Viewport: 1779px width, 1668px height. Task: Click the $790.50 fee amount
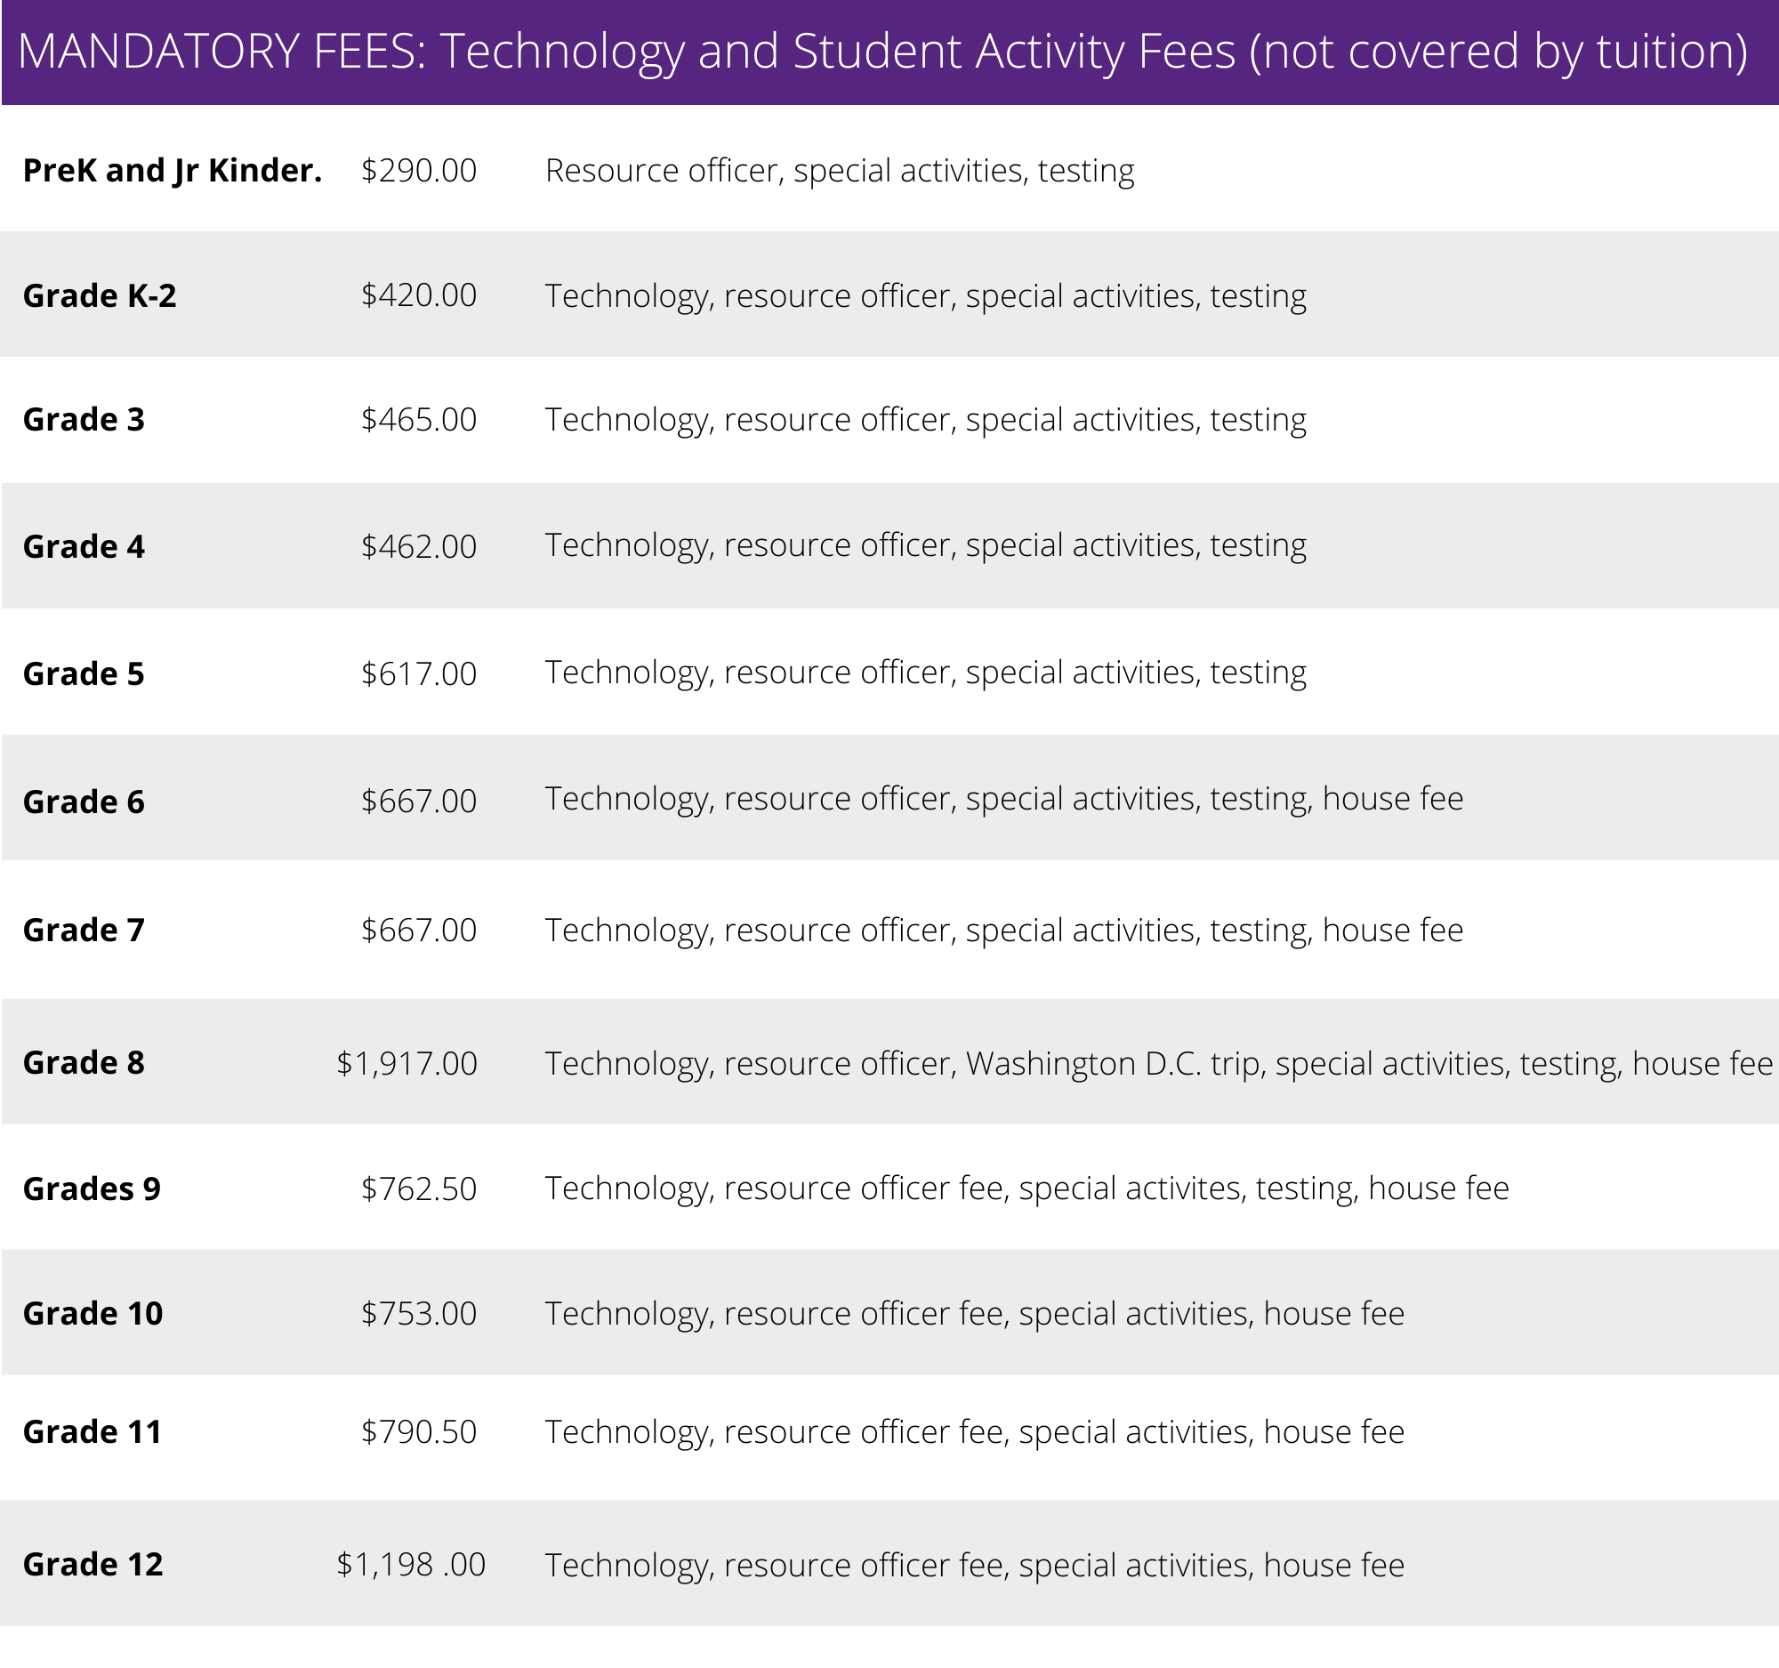(419, 1432)
